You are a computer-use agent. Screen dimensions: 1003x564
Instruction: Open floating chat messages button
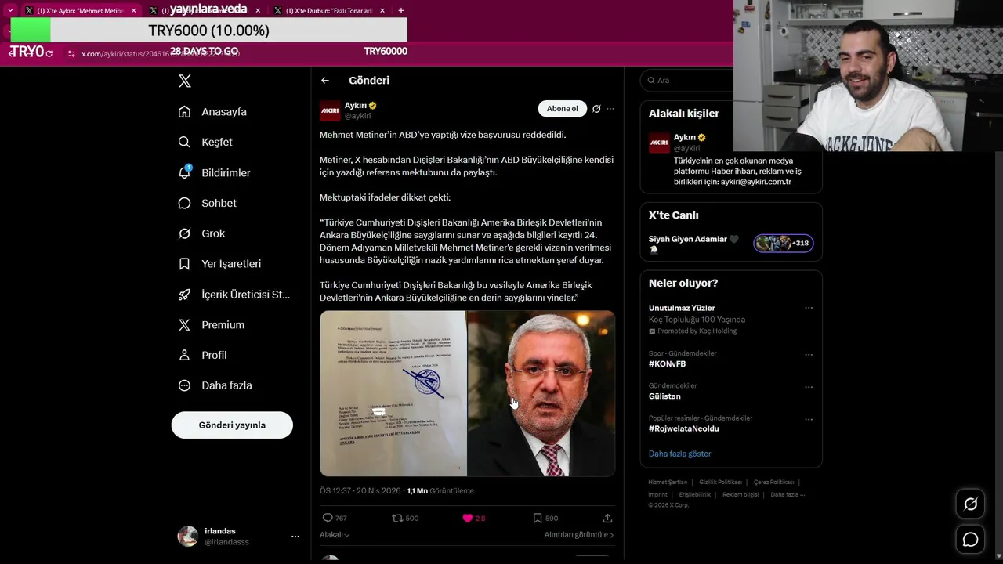pos(970,540)
